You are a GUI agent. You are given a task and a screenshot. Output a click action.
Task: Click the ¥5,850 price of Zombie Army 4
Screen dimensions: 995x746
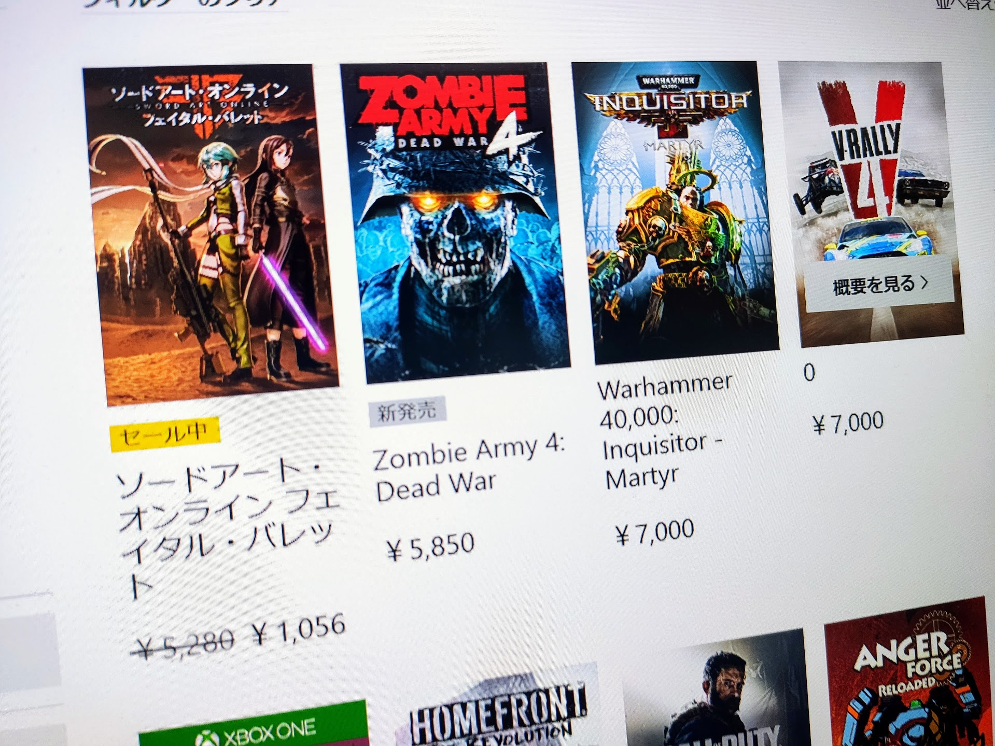pyautogui.click(x=430, y=546)
